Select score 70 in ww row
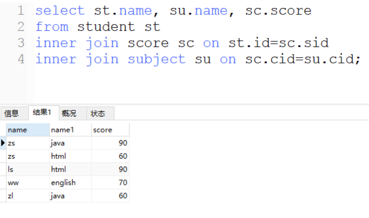 click(x=110, y=182)
